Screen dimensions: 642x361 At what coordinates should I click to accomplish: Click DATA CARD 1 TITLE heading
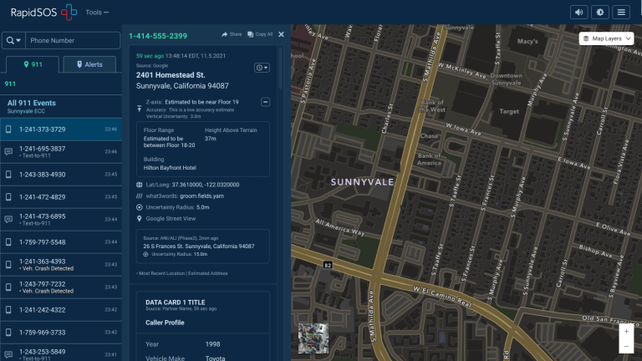[176, 302]
